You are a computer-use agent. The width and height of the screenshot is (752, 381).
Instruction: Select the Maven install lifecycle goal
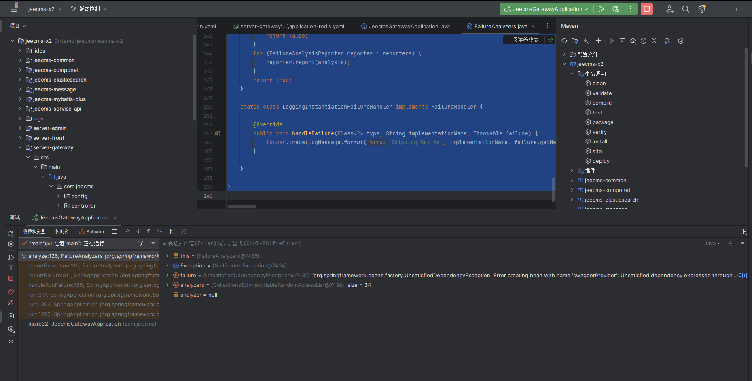(x=599, y=141)
